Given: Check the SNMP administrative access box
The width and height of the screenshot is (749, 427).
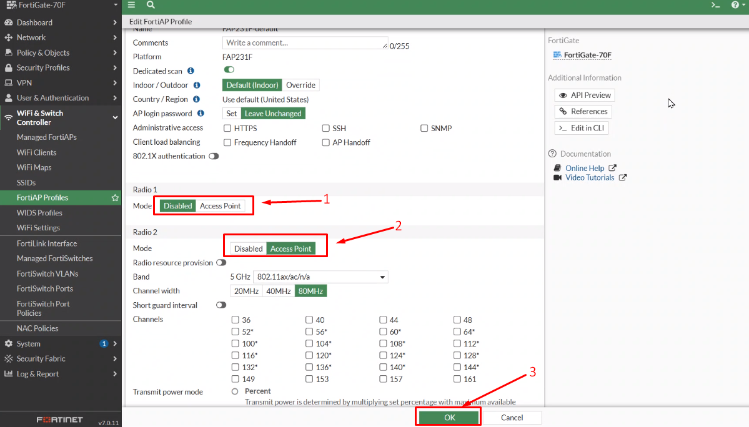Looking at the screenshot, I should point(424,128).
